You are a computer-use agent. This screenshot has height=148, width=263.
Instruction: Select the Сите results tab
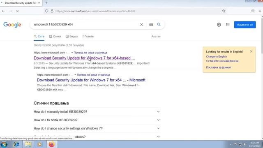click(x=39, y=37)
